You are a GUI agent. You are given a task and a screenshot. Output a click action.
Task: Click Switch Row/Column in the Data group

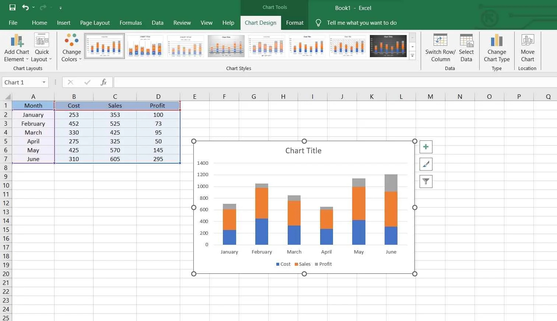tap(440, 48)
